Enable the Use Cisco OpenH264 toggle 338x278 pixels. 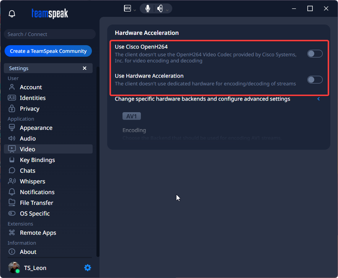pyautogui.click(x=315, y=54)
